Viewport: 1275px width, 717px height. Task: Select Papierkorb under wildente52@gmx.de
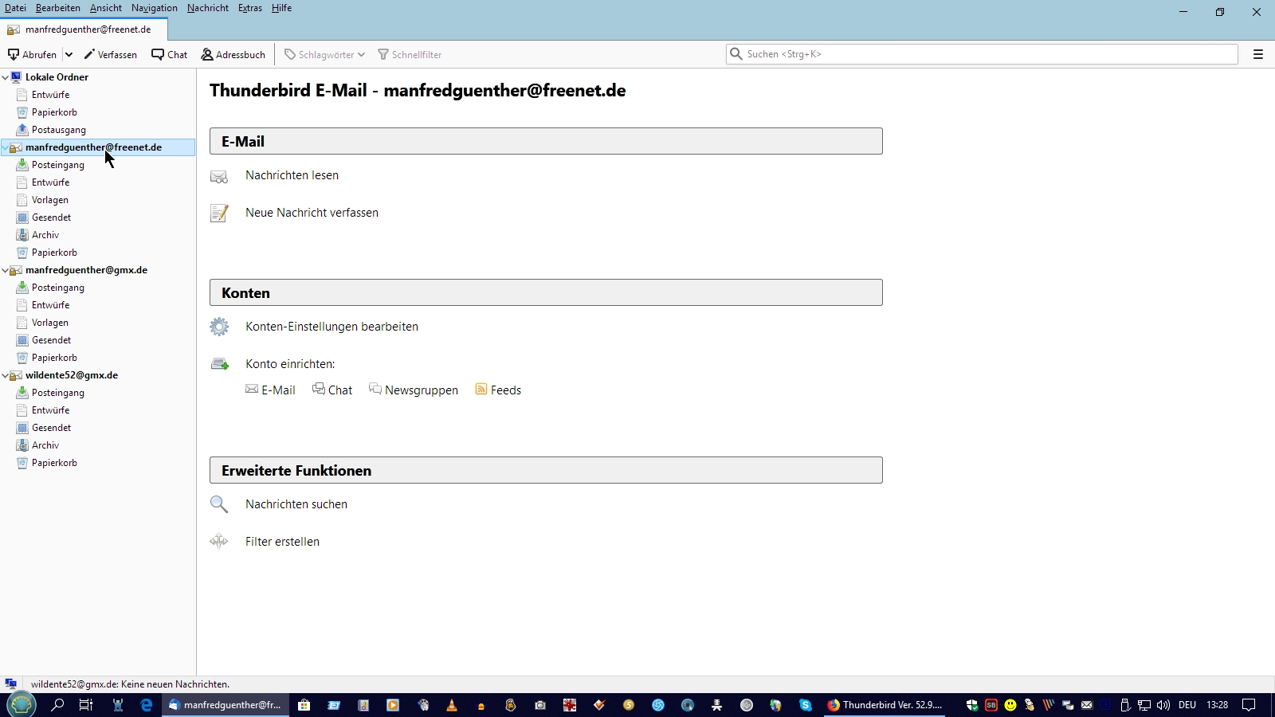pyautogui.click(x=54, y=463)
